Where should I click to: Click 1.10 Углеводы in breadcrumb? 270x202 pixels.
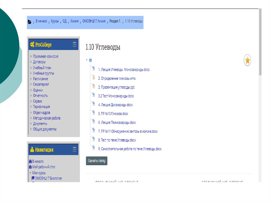(x=134, y=21)
